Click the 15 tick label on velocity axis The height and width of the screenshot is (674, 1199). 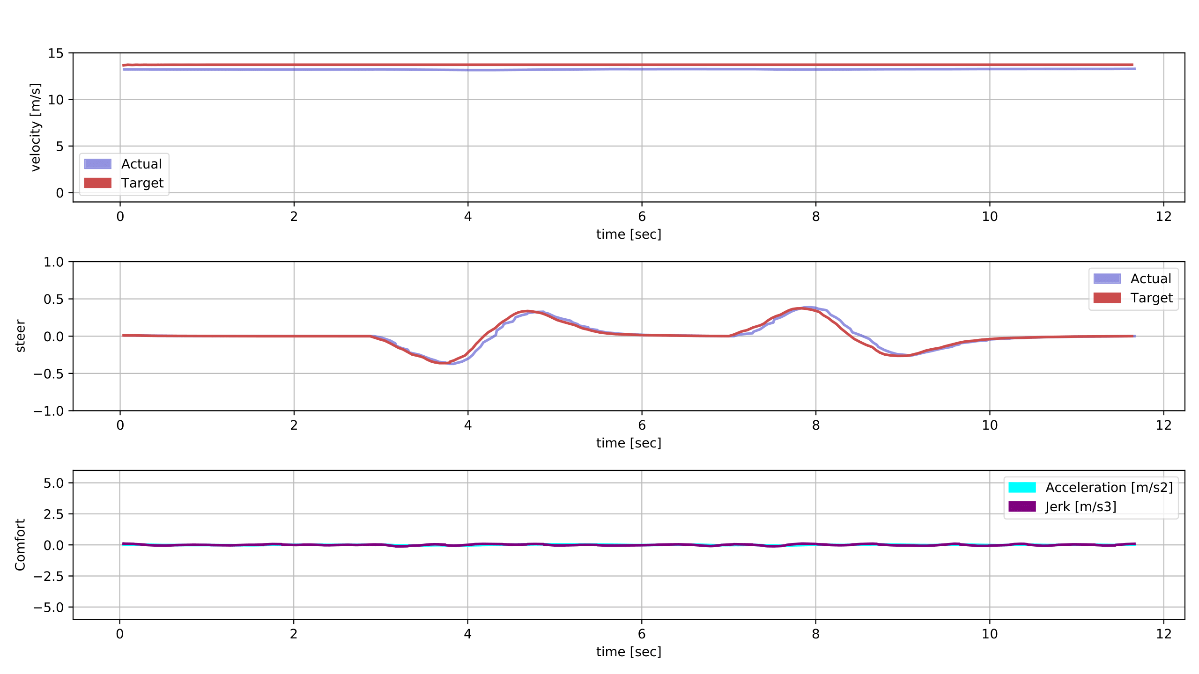(55, 53)
